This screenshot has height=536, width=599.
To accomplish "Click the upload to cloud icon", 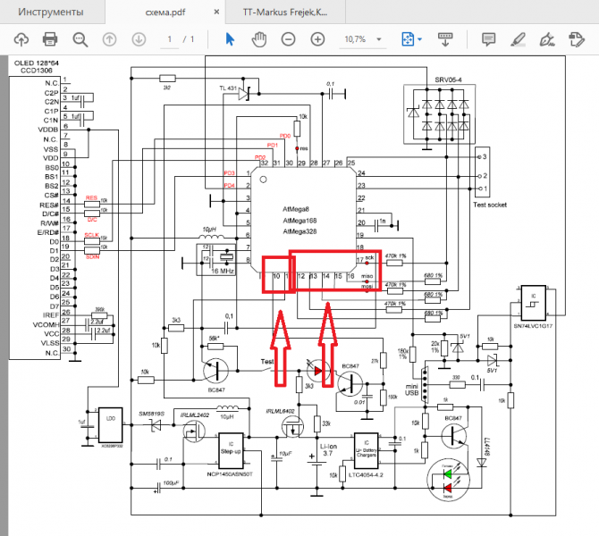I will coord(21,39).
